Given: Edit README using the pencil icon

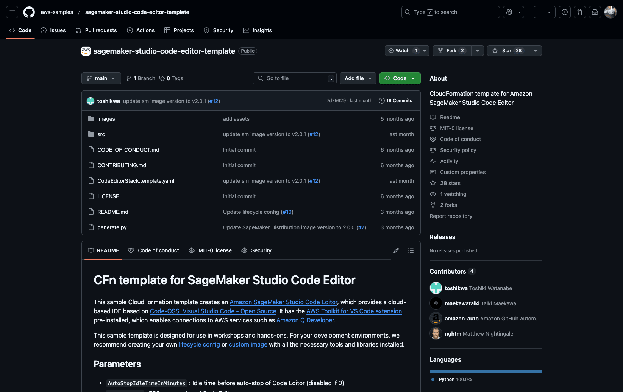Looking at the screenshot, I should click(396, 250).
